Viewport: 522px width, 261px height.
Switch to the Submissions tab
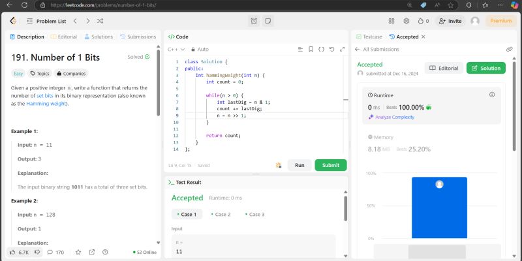[138, 37]
